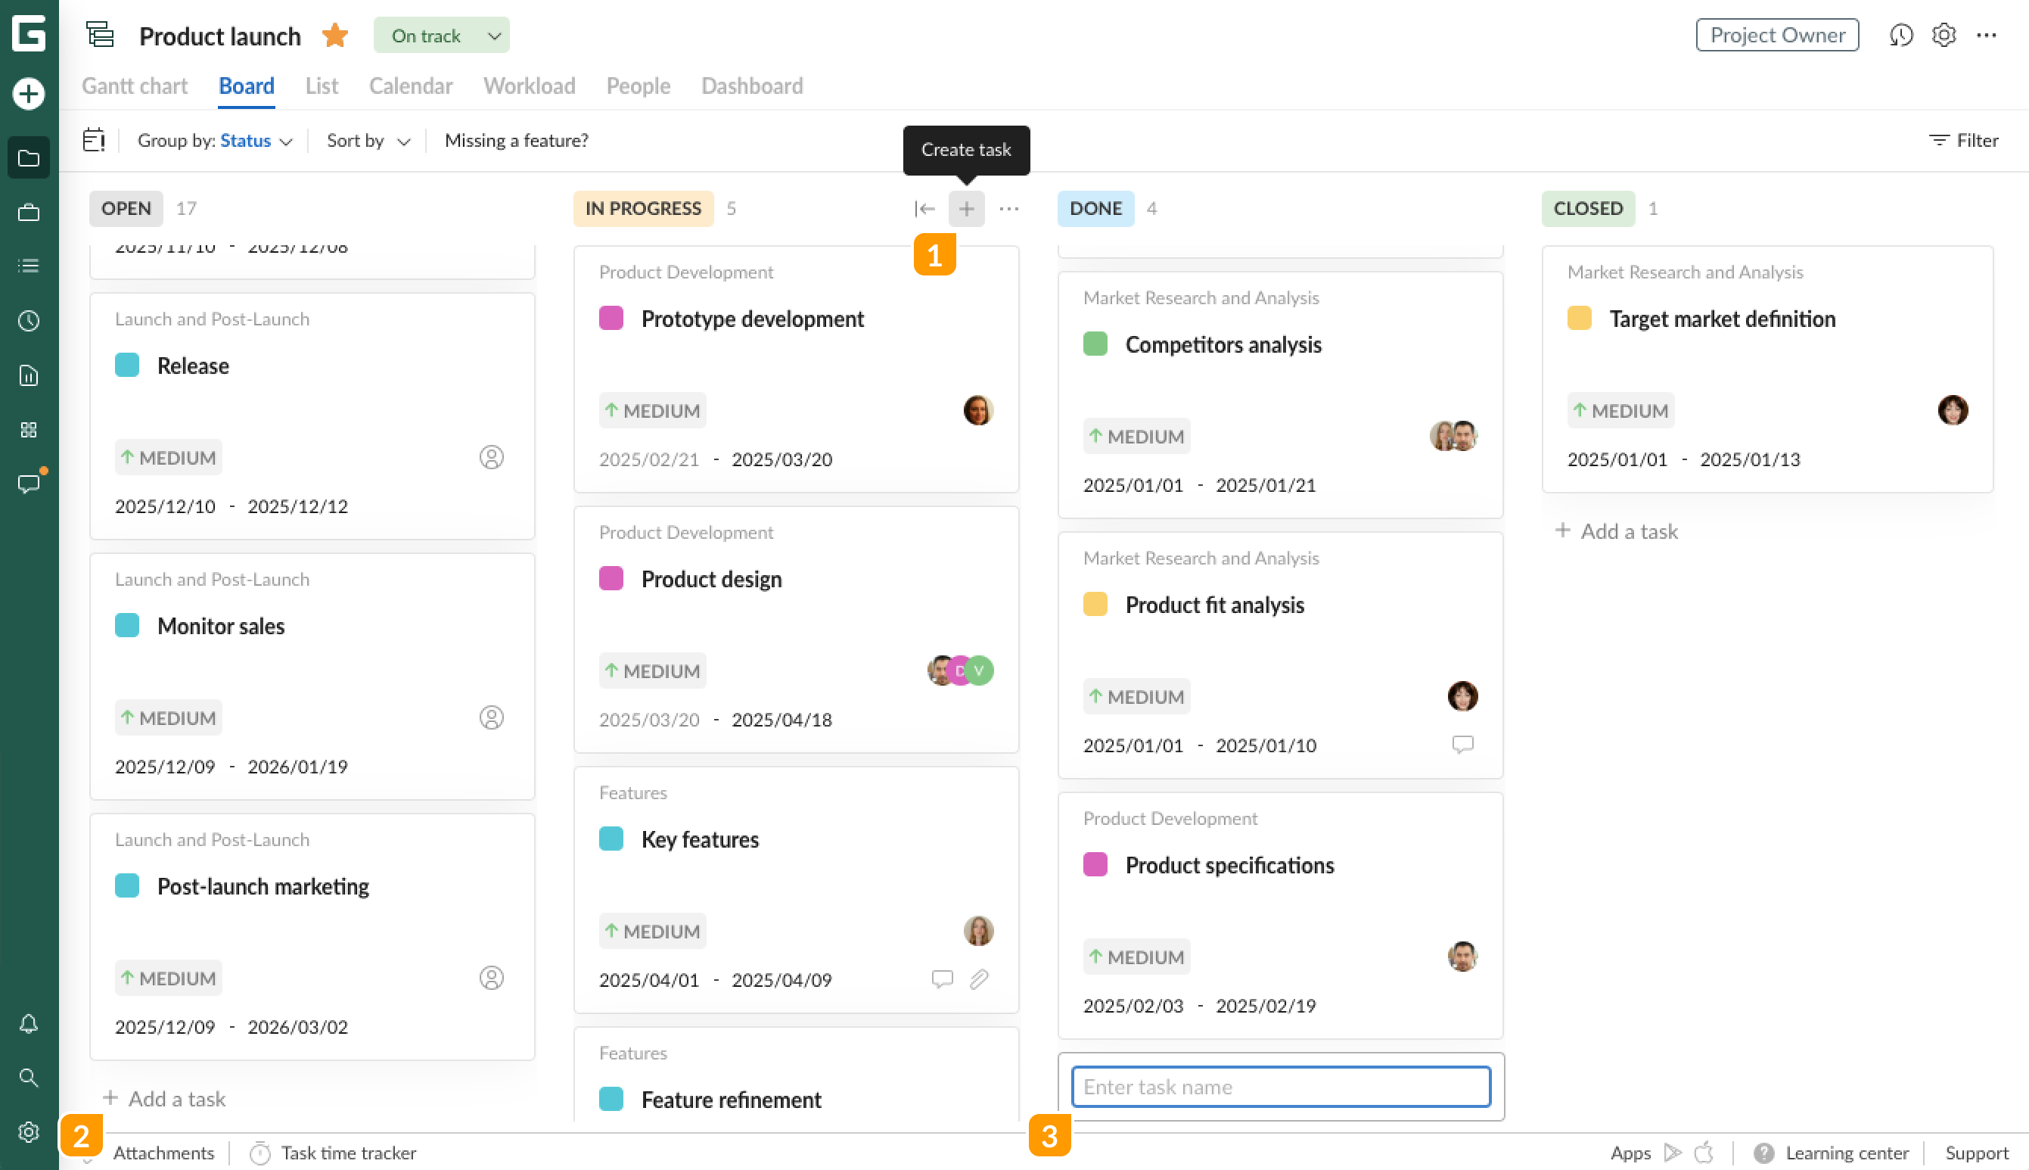Open board settings gear icon
This screenshot has width=2029, height=1170.
[1944, 35]
